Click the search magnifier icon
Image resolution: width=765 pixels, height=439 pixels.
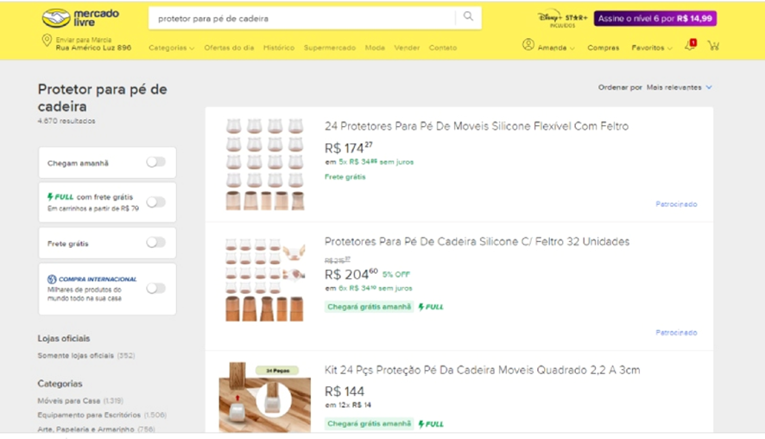point(468,17)
